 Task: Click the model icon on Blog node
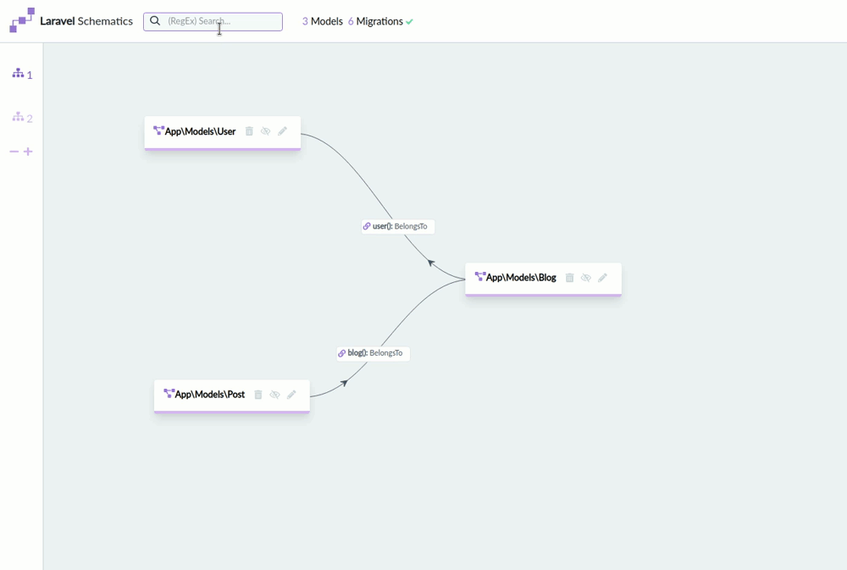point(479,277)
